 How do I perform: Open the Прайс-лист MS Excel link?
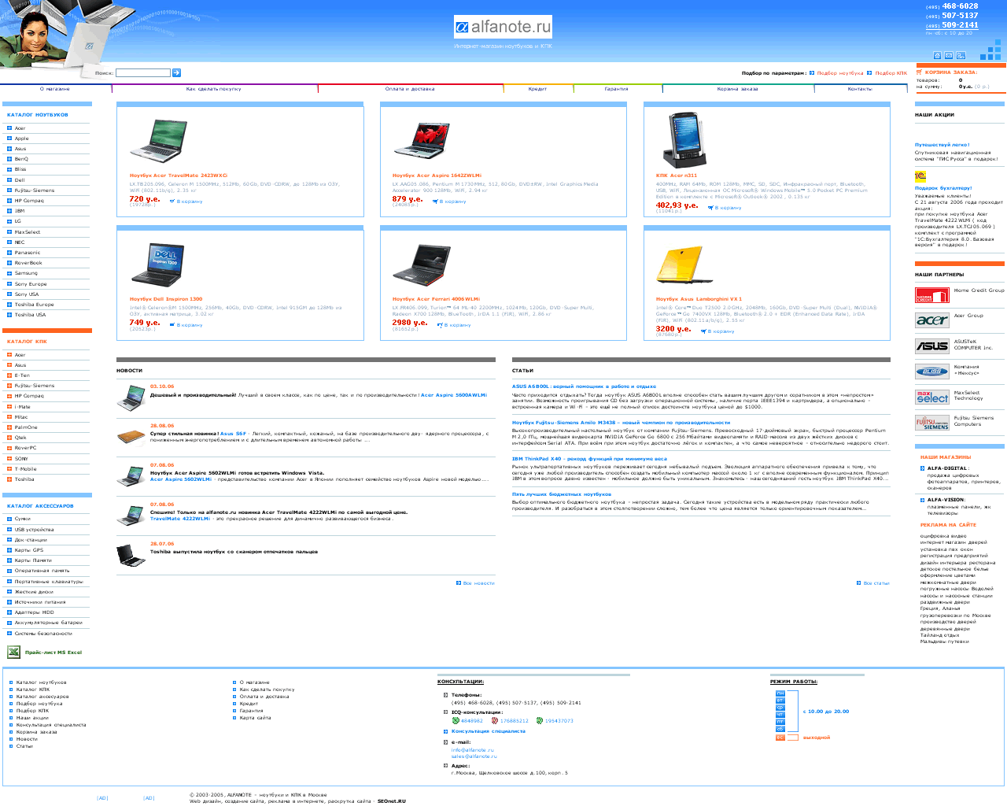[x=53, y=653]
